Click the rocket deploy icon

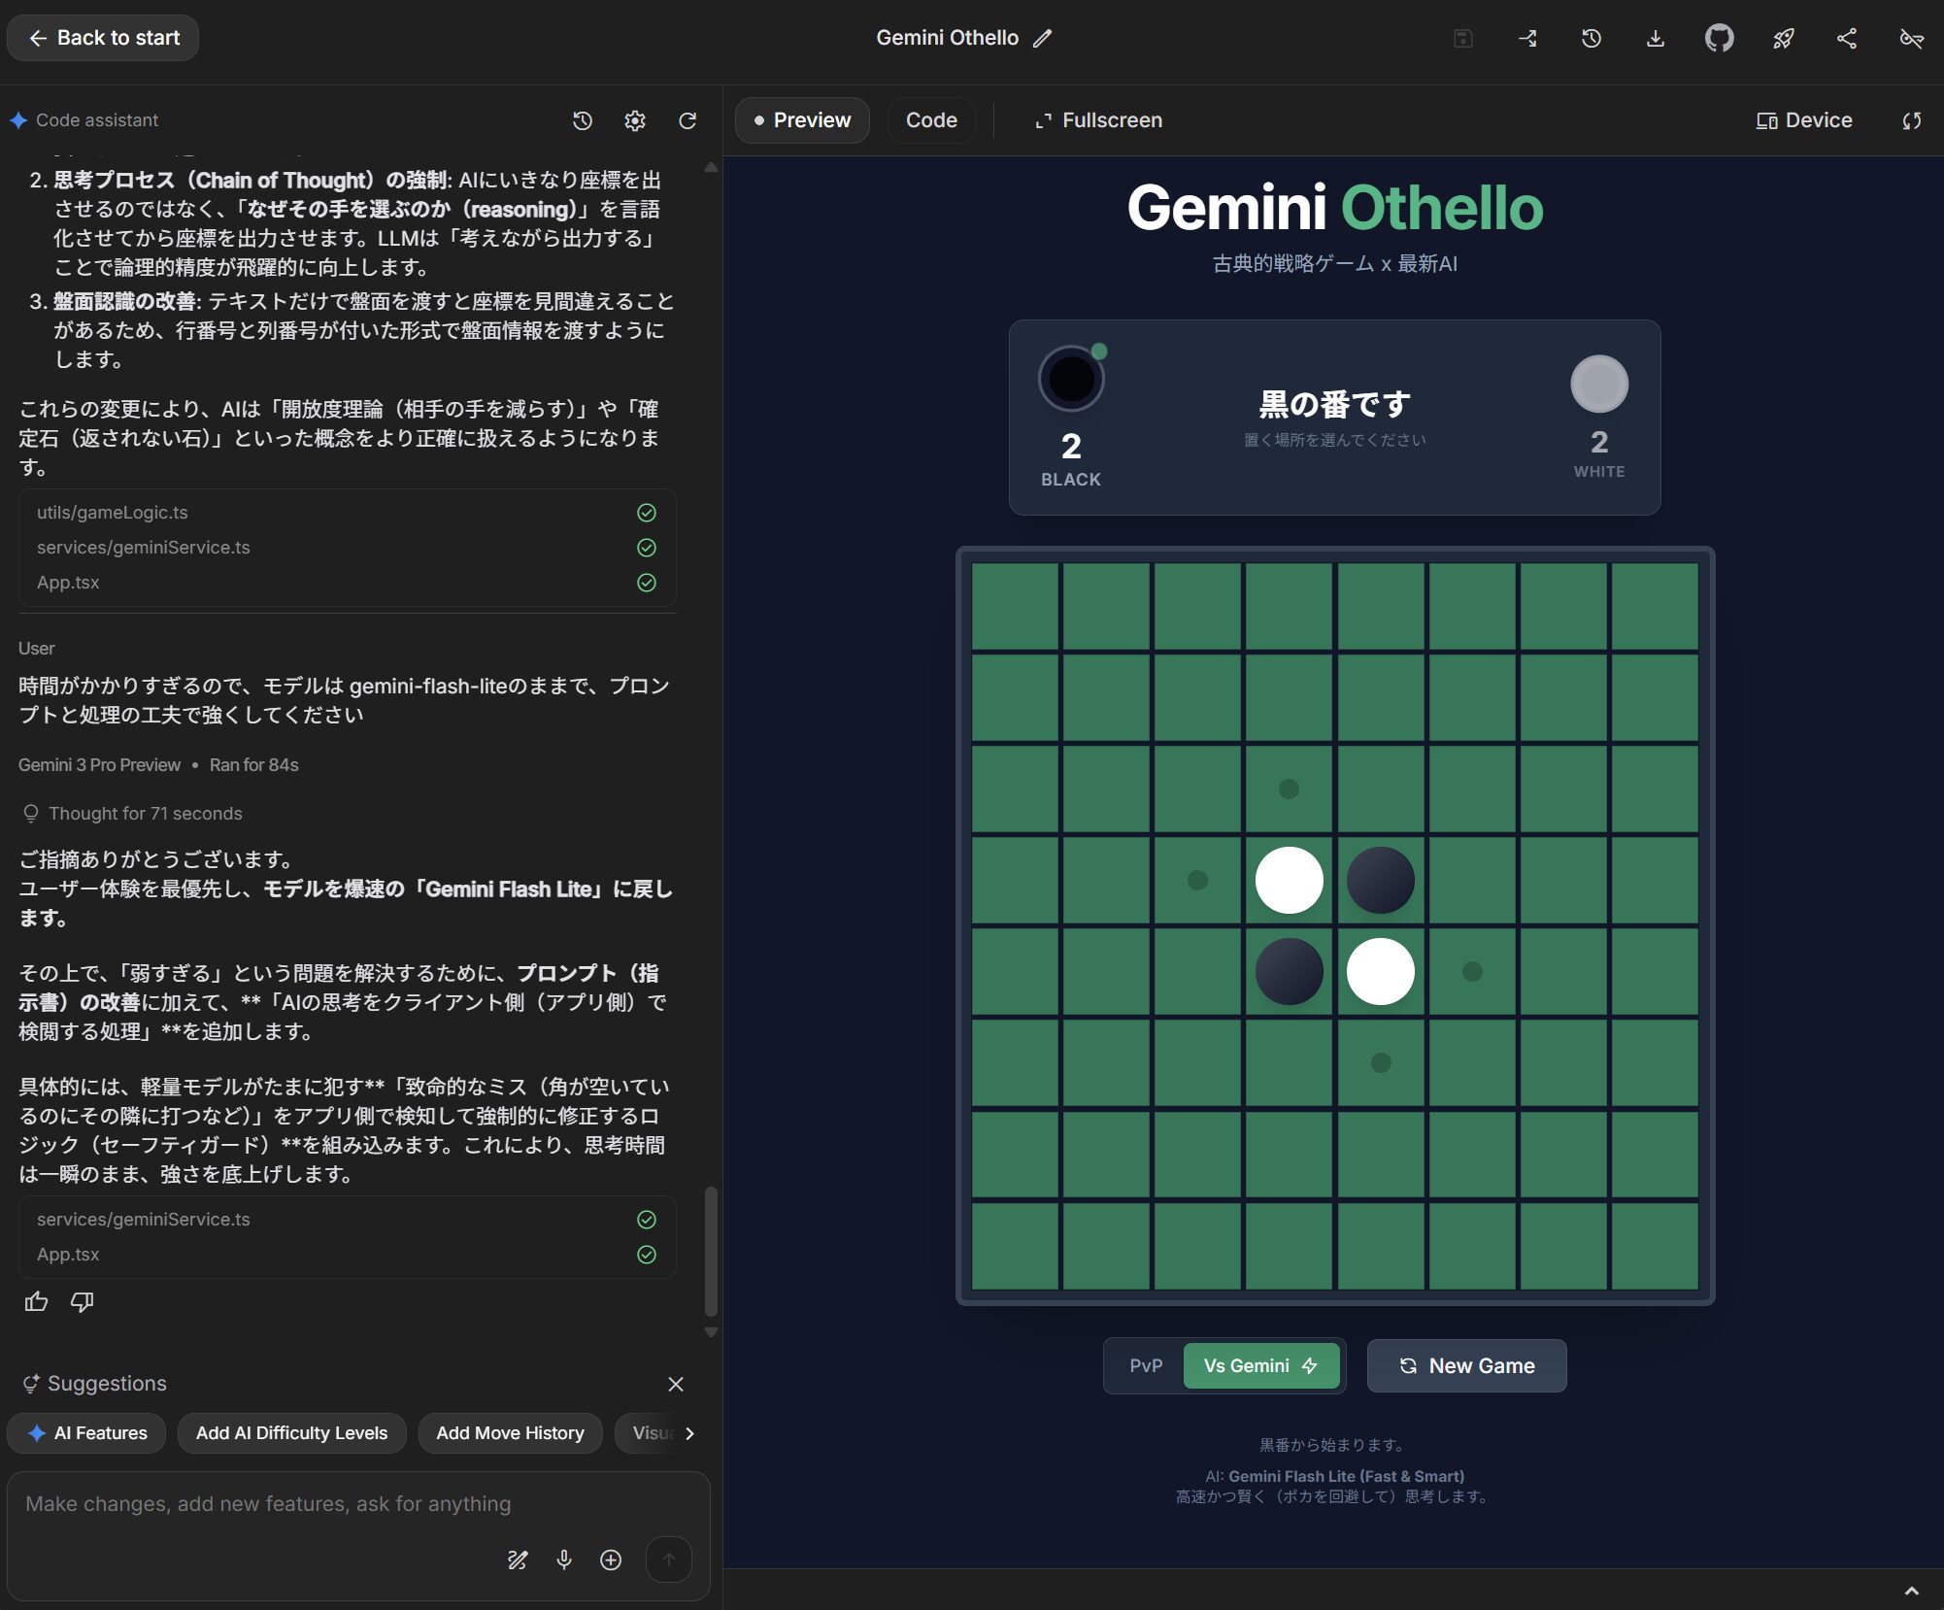[1783, 38]
